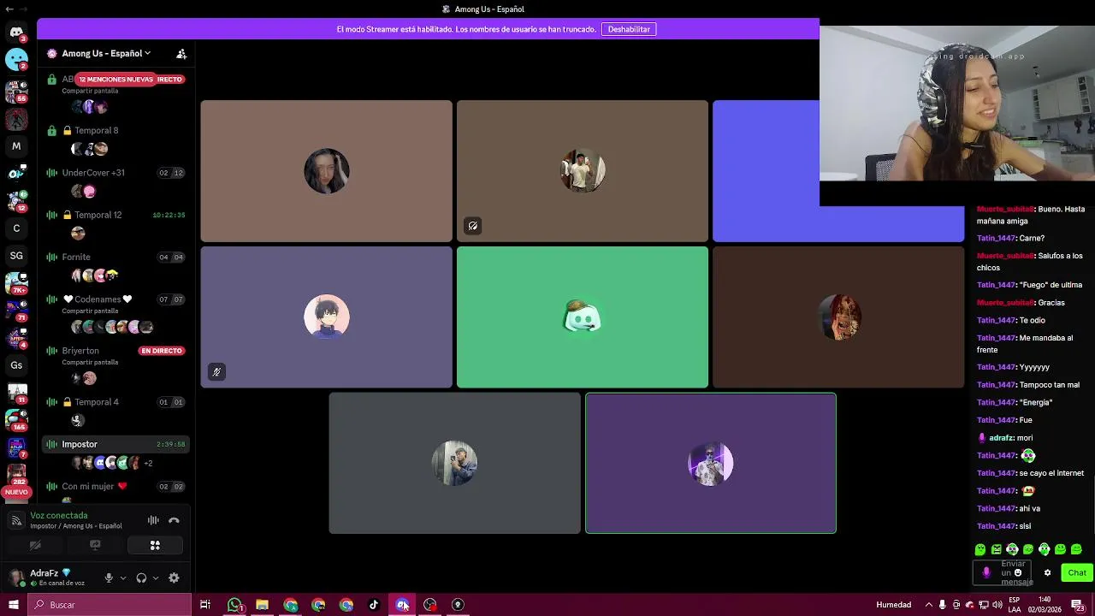This screenshot has height=616, width=1095.
Task: Open the server icon labeled M
Action: tap(16, 146)
